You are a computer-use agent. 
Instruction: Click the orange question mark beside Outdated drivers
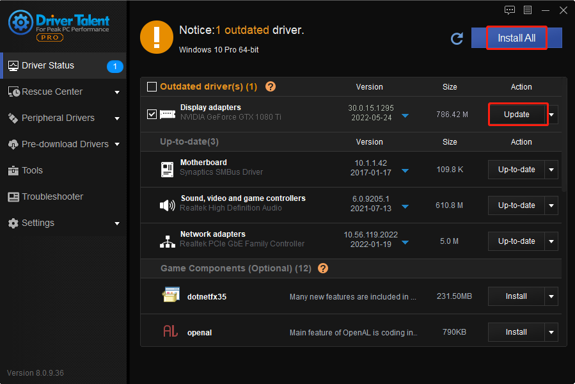pos(271,86)
